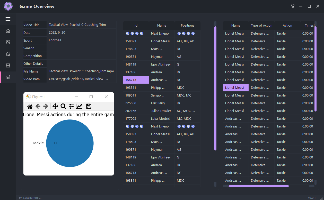Expand the hamburger navigation menu
Viewport: 324px width, 200px height.
[8, 19]
